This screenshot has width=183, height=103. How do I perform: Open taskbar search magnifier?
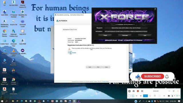click(7, 101)
